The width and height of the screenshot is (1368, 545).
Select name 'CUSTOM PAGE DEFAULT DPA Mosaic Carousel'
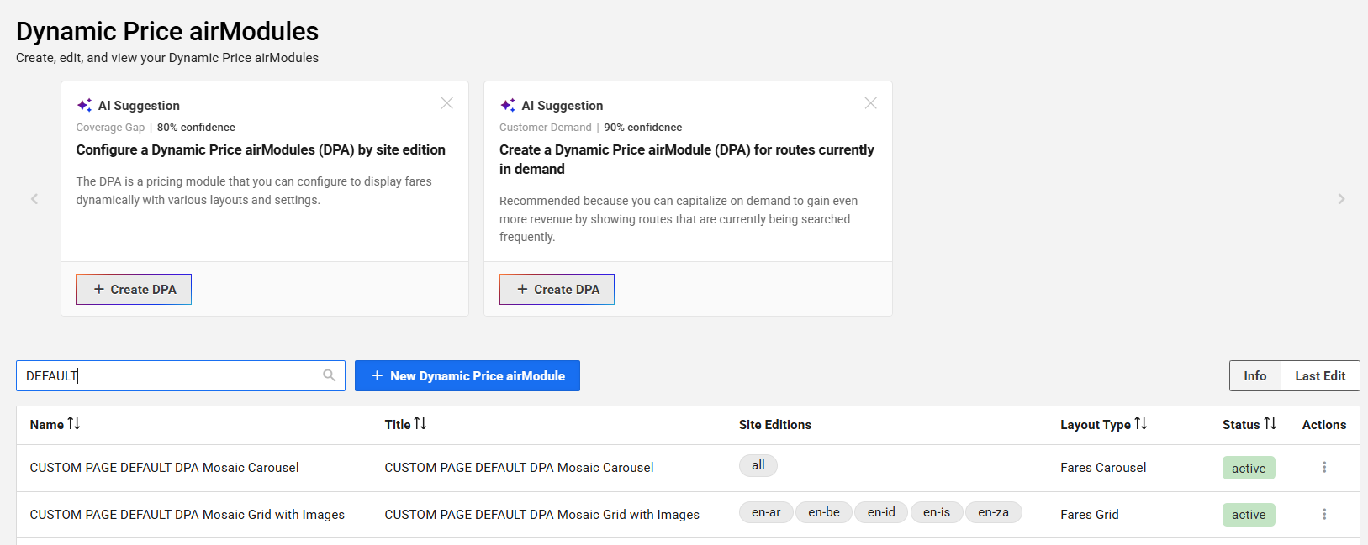point(165,468)
